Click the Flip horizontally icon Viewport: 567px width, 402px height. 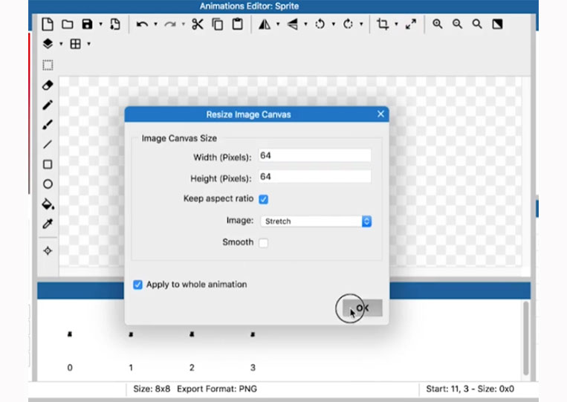[265, 25]
